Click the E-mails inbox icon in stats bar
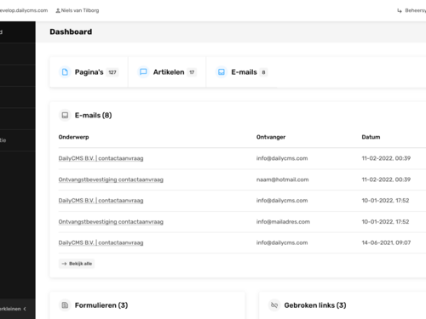426x319 pixels. (x=222, y=72)
